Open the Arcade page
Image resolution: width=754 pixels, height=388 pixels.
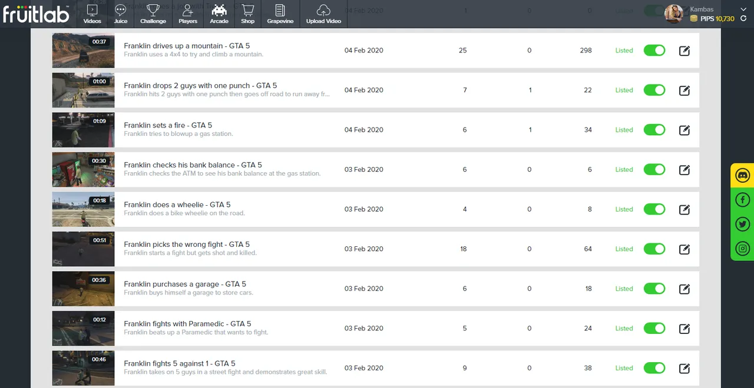point(219,14)
